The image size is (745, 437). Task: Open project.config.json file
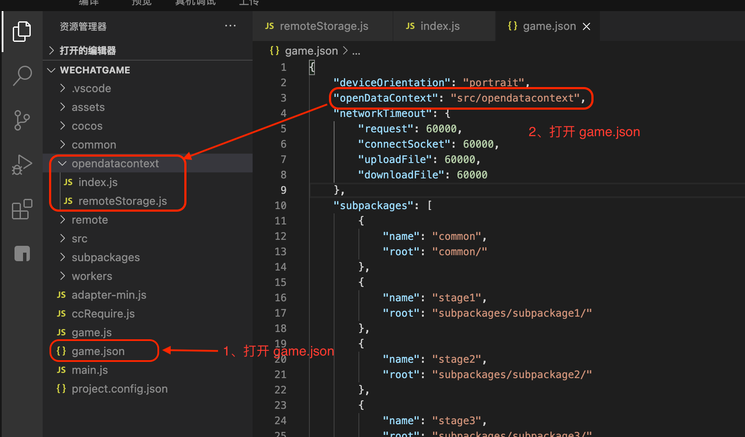coord(148,389)
